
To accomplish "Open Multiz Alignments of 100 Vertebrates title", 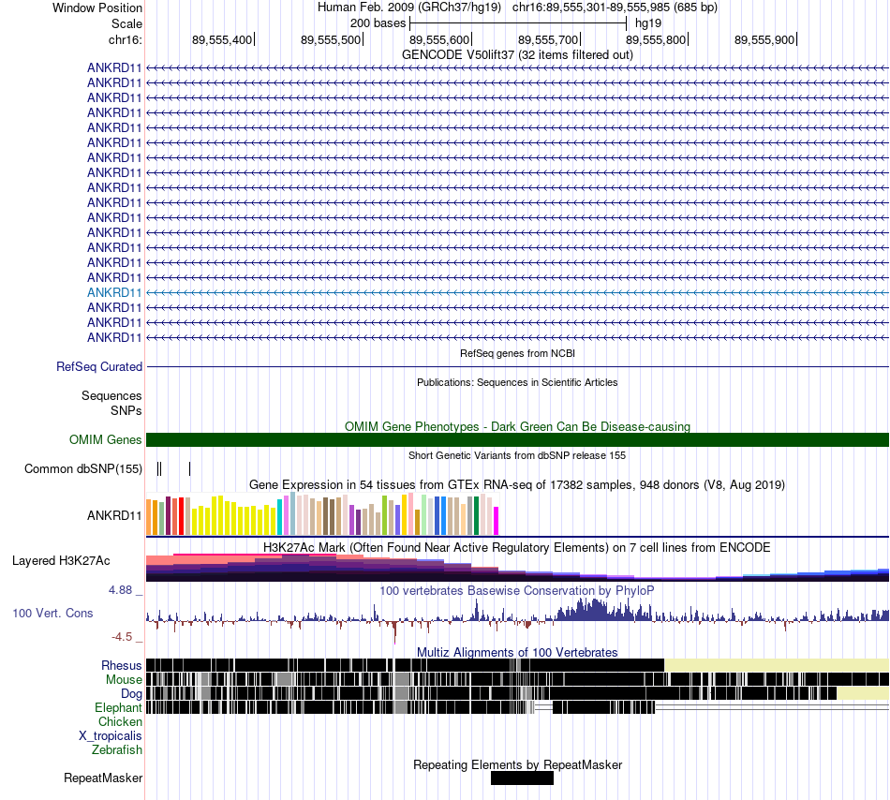I will click(x=517, y=653).
